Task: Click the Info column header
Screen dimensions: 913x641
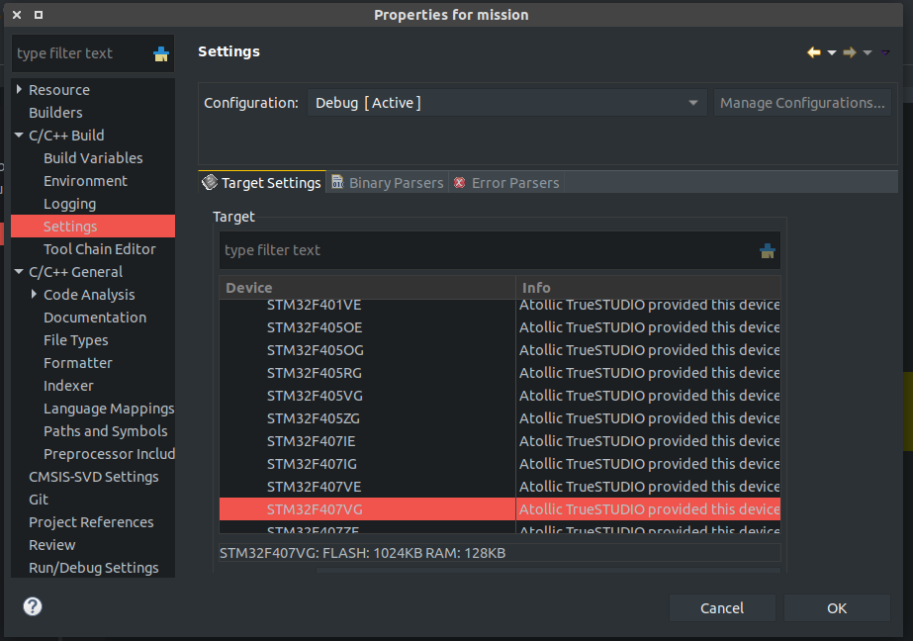Action: coord(648,288)
